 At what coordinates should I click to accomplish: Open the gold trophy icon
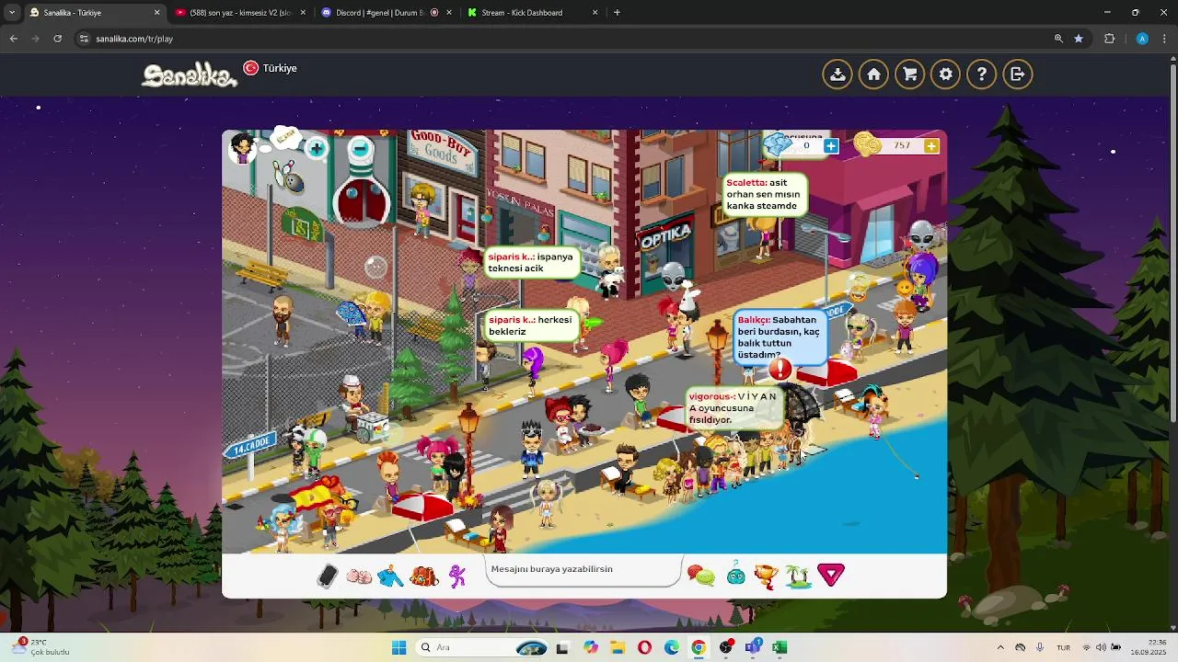point(766,576)
